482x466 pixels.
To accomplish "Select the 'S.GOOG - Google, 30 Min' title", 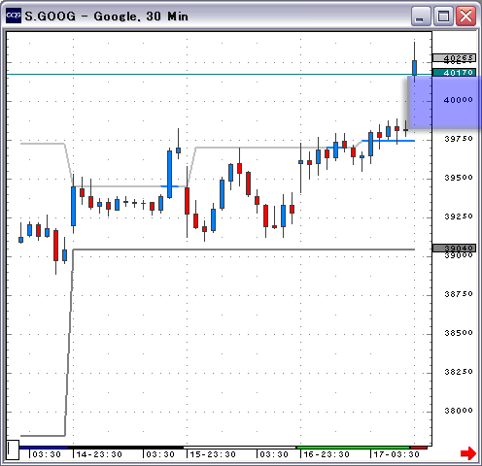I will (x=107, y=16).
